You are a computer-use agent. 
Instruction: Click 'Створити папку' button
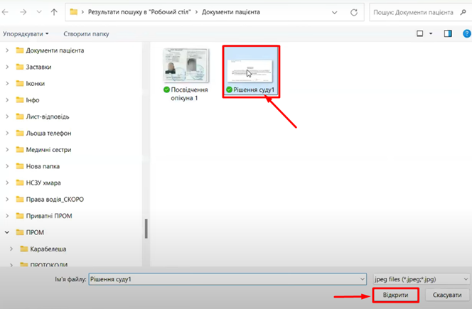(86, 34)
